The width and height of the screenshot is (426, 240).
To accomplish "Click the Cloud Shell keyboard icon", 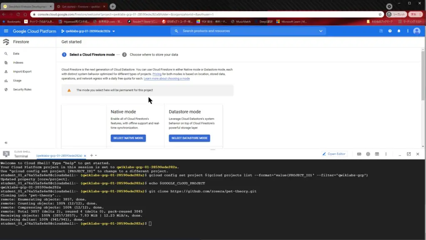I will coord(359,154).
